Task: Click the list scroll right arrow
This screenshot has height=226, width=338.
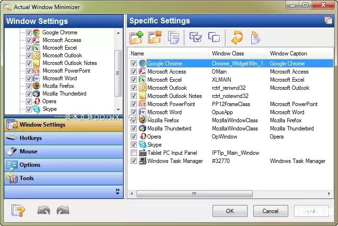Action: pos(329,194)
